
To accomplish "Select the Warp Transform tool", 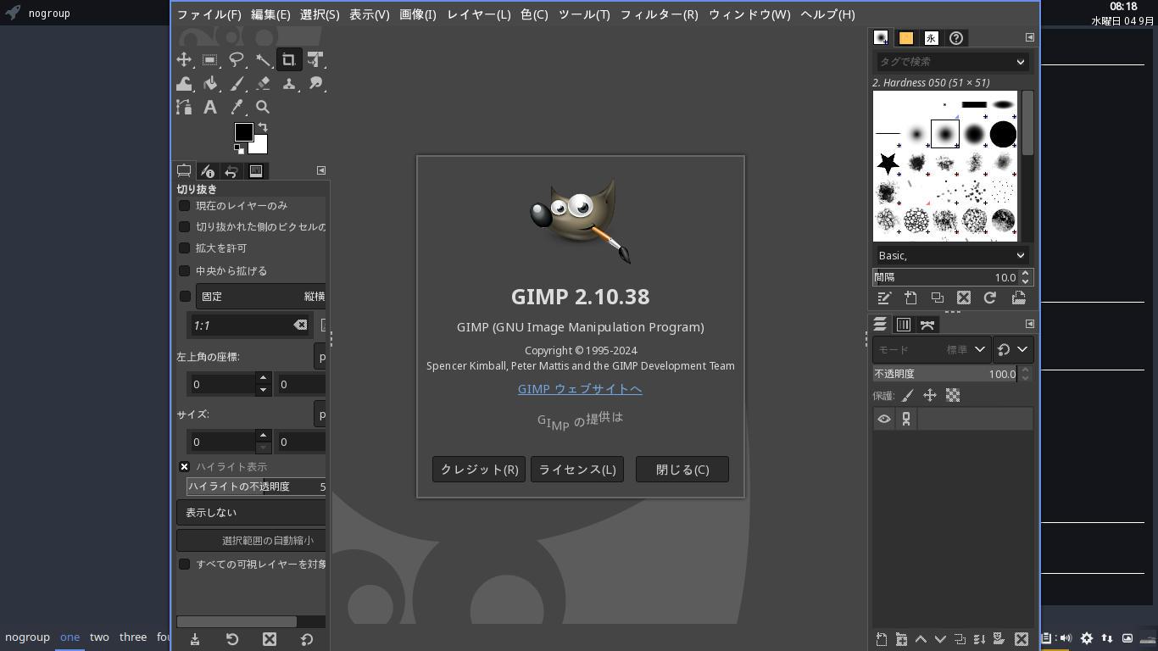I will pyautogui.click(x=184, y=83).
